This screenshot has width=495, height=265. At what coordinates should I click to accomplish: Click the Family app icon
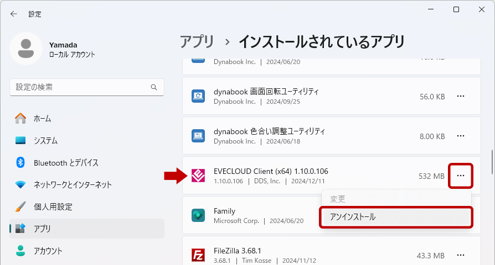point(198,215)
